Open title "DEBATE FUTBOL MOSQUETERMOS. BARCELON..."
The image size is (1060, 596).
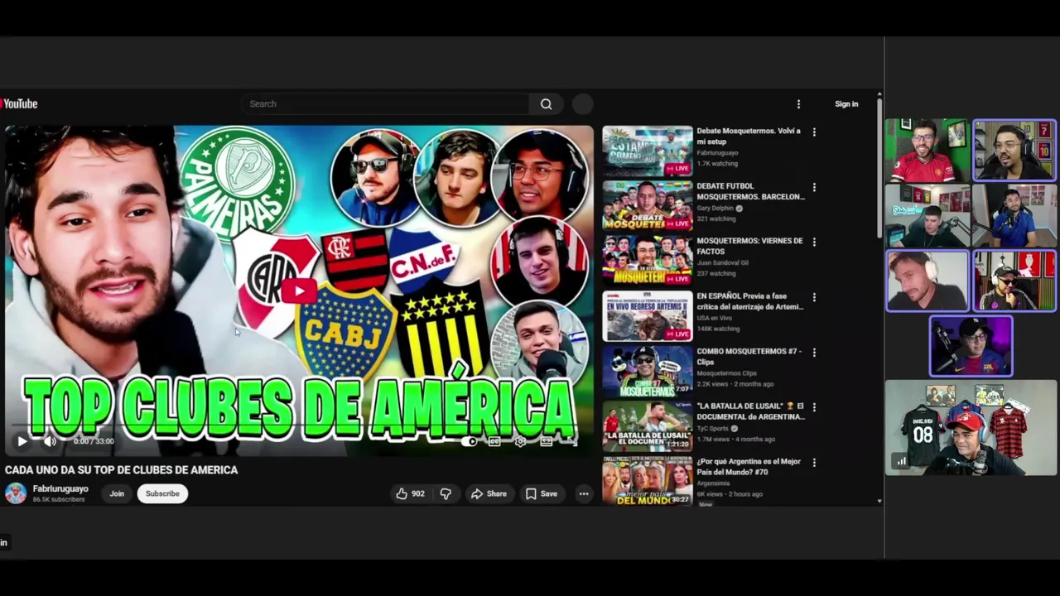(x=750, y=191)
